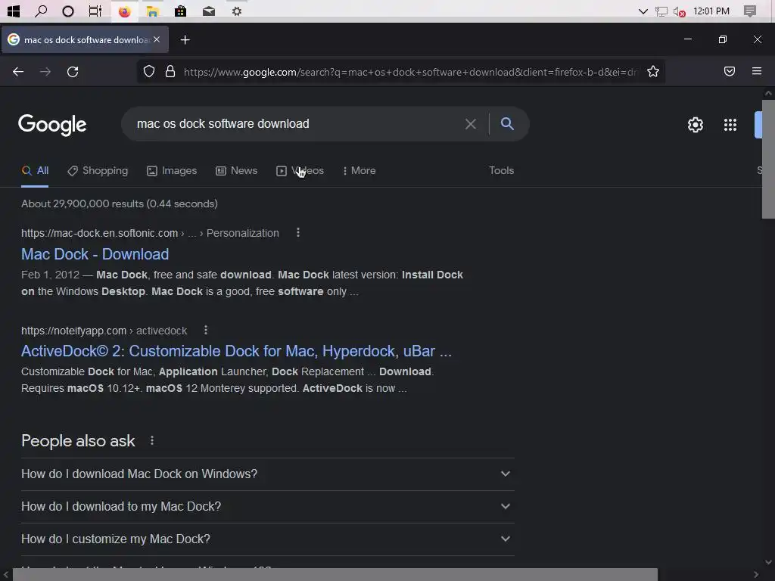Image resolution: width=775 pixels, height=581 pixels.
Task: Click the taskbar clock showing 12:01 PM
Action: coord(711,11)
